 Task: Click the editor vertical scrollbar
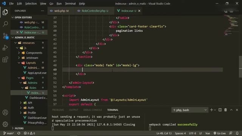tap(240, 66)
